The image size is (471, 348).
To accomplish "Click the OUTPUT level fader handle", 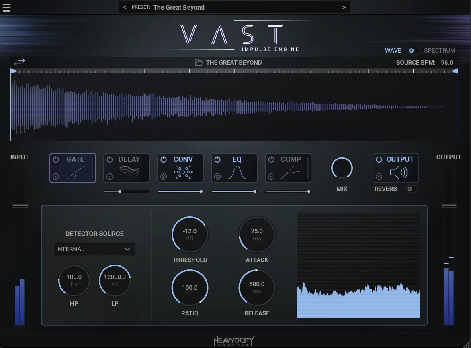I will (x=449, y=206).
